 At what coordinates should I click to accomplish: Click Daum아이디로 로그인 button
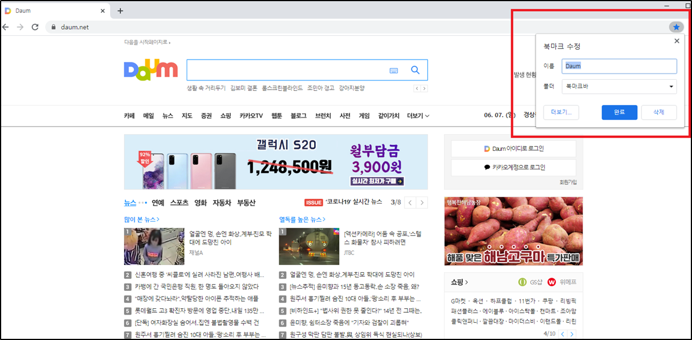(x=513, y=149)
